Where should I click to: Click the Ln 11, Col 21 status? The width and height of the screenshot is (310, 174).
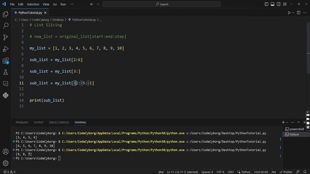(x=182, y=172)
